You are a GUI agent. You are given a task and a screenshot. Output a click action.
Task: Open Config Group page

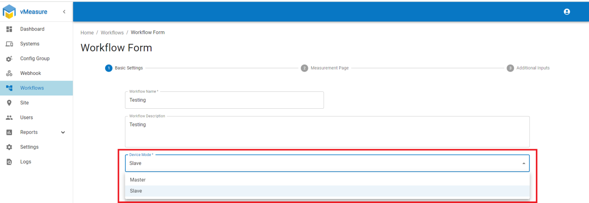click(x=36, y=58)
